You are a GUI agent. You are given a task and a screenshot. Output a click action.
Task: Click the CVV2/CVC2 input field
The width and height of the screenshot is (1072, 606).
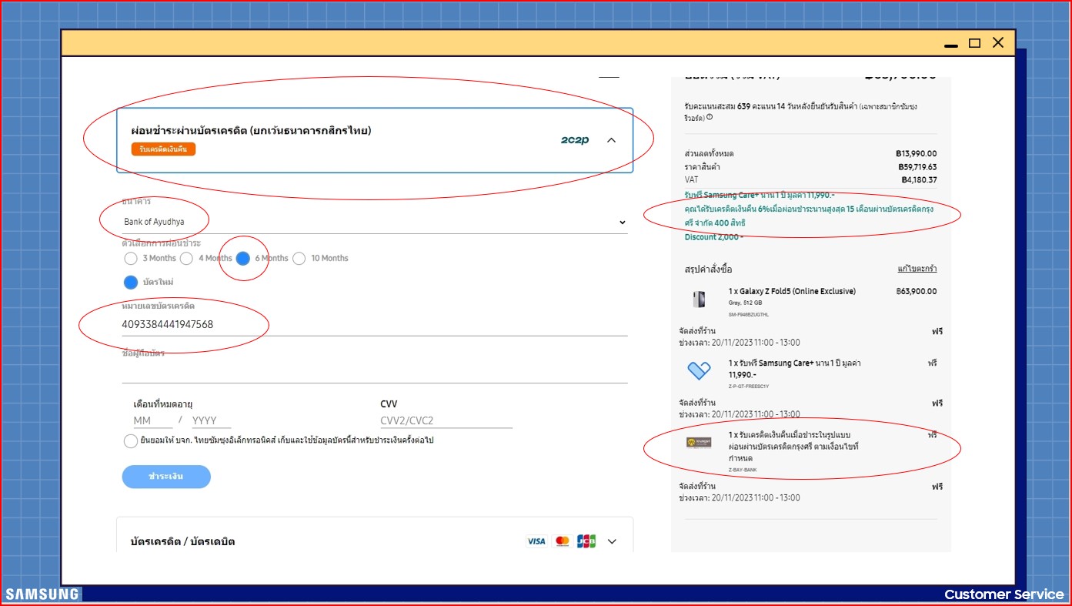(x=446, y=421)
